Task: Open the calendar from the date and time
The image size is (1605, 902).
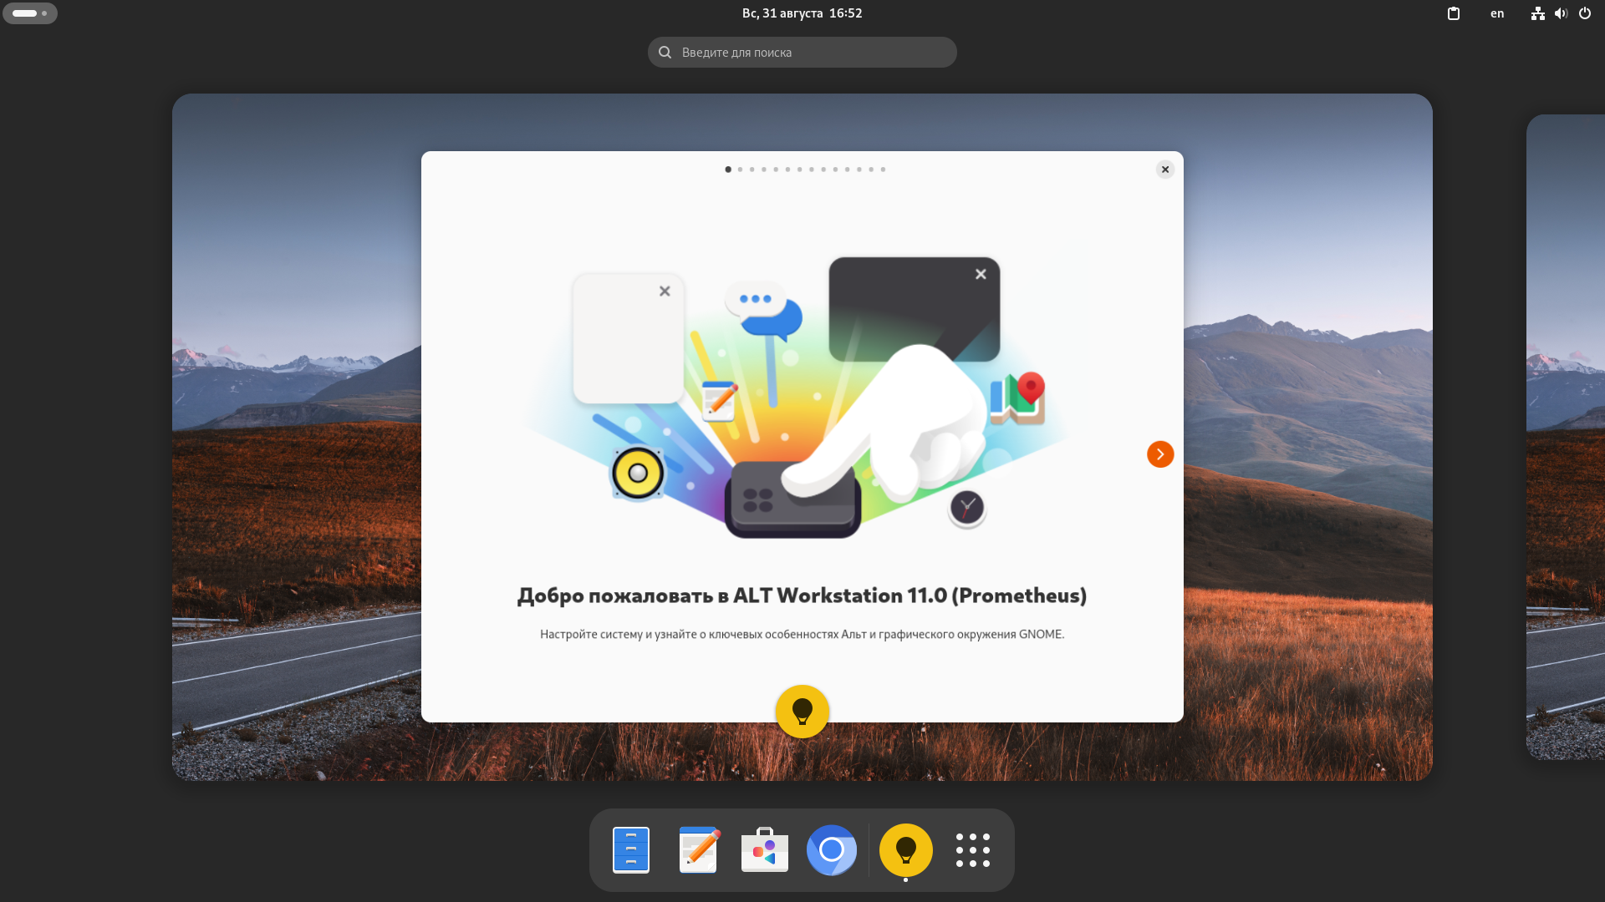Action: 802,13
